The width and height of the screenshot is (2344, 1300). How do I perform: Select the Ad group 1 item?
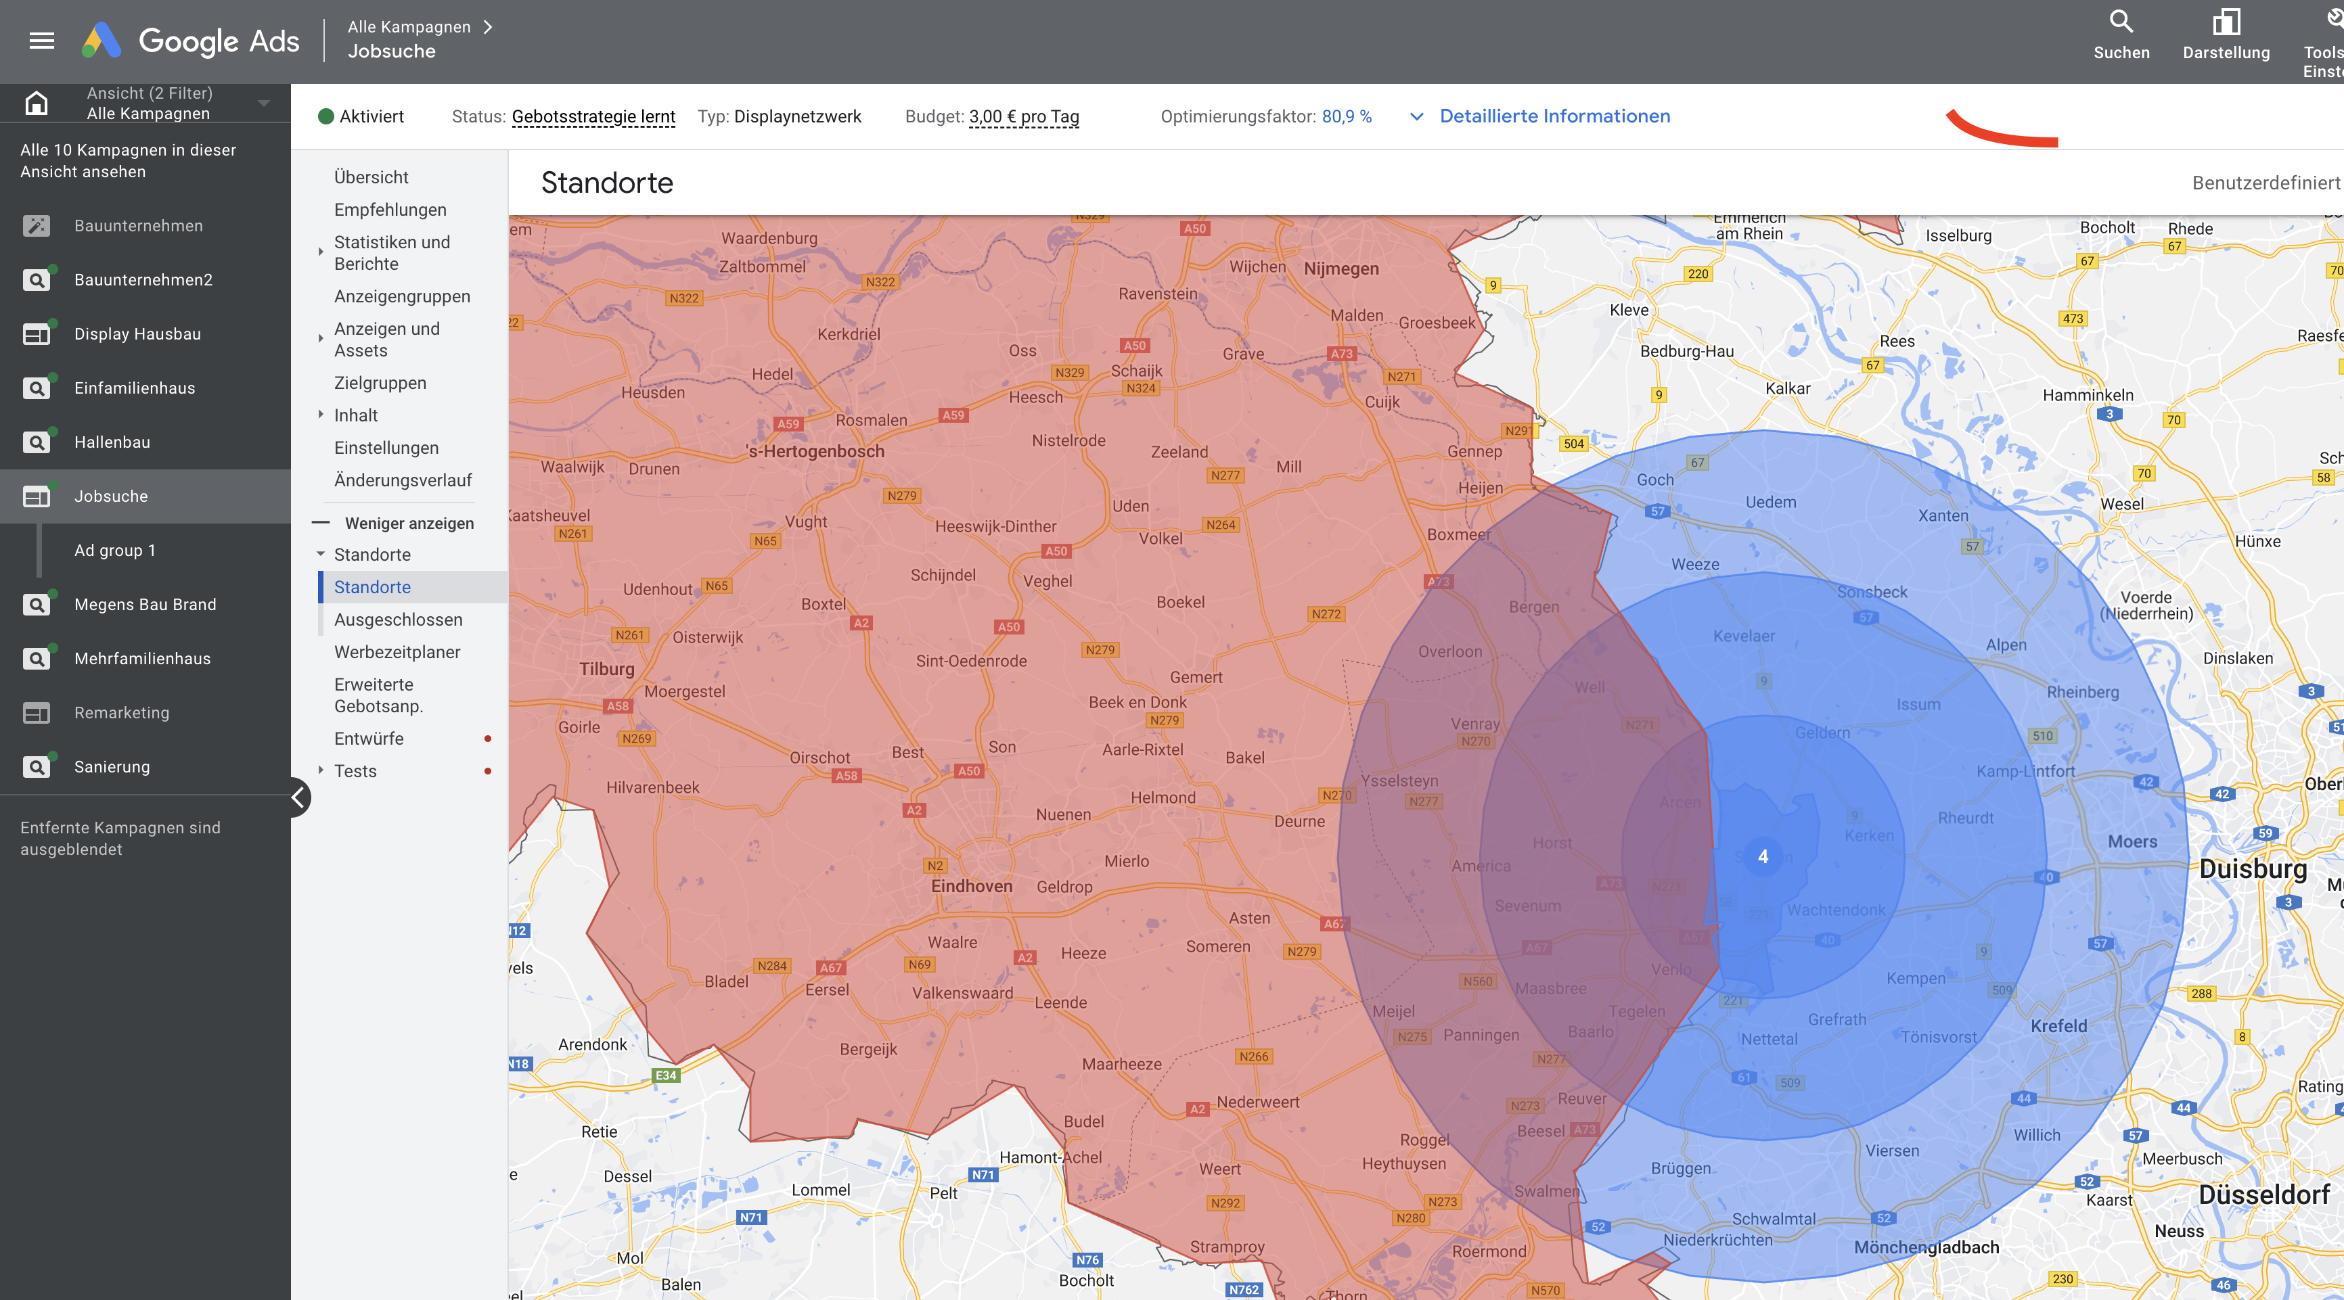(114, 551)
